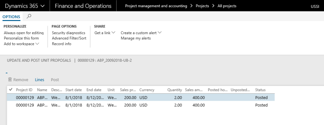324x125 pixels.
Task: Open the All projects breadcrumb
Action: click(227, 6)
